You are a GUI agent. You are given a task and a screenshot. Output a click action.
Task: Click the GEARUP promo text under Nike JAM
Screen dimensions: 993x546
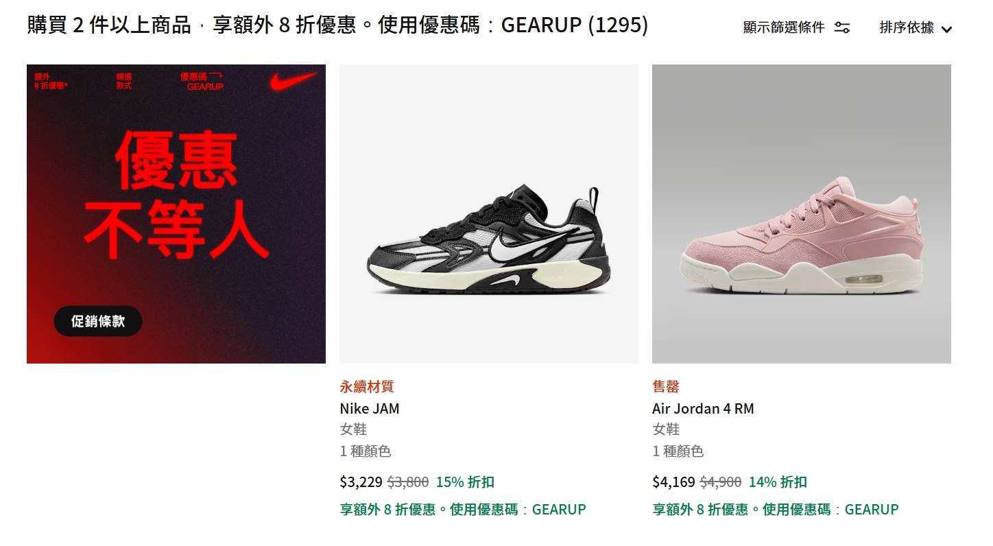[x=463, y=510]
